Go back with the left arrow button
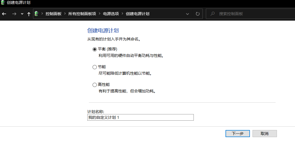Viewport: 295px width, 141px height. click(4, 14)
